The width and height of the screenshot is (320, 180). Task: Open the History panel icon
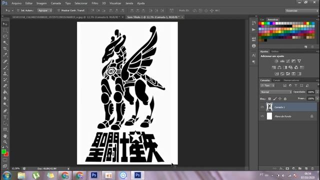coord(253,23)
